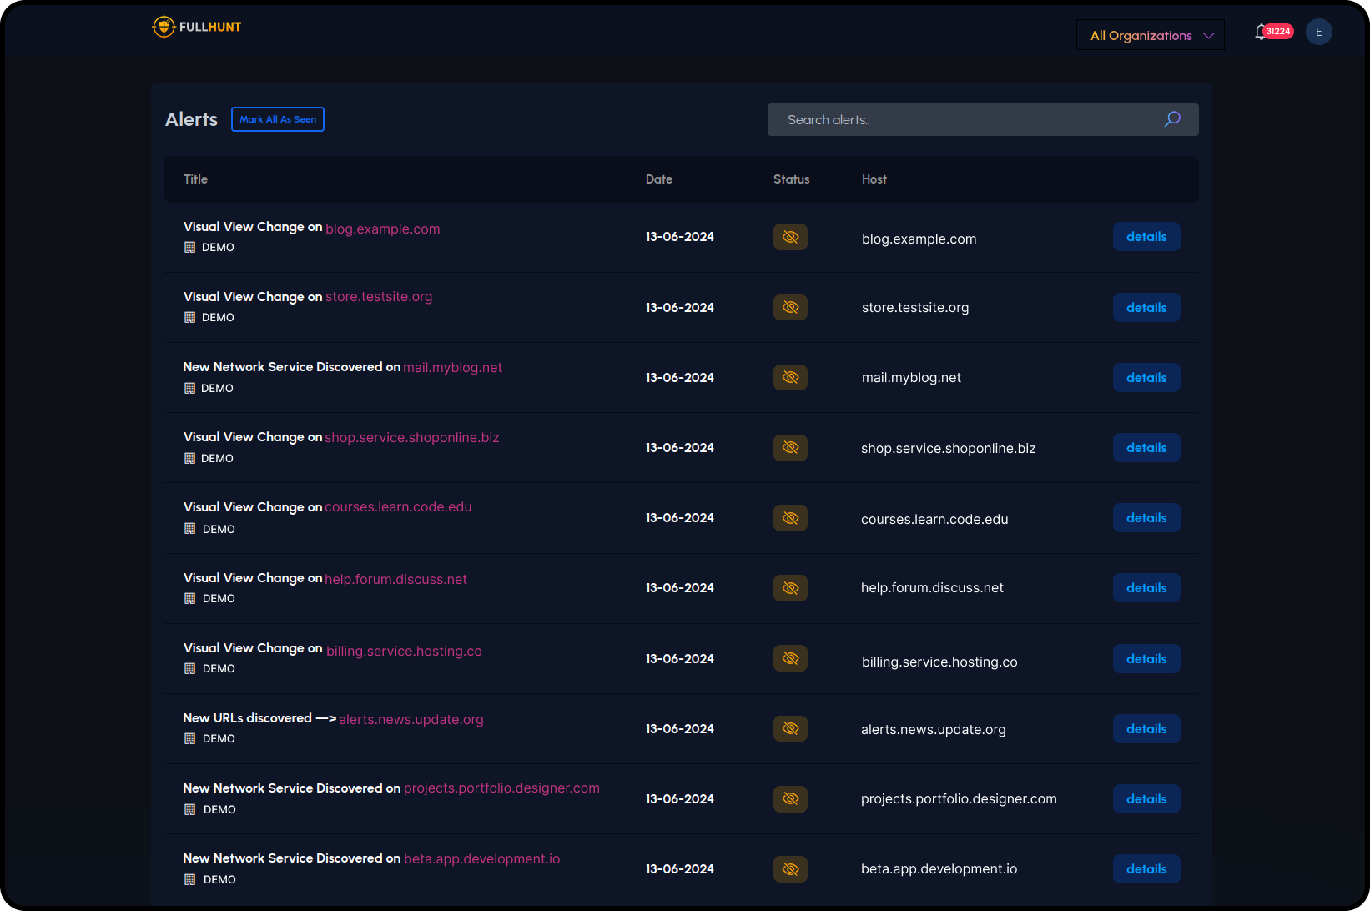The image size is (1370, 911).
Task: Follow the pink projects.portfolio.designer.com title link
Action: (x=501, y=788)
